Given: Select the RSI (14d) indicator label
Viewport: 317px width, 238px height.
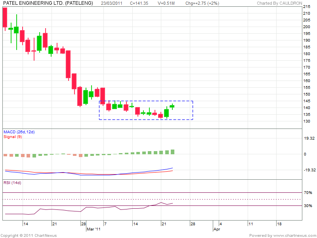Looking at the screenshot, I should coord(12,183).
